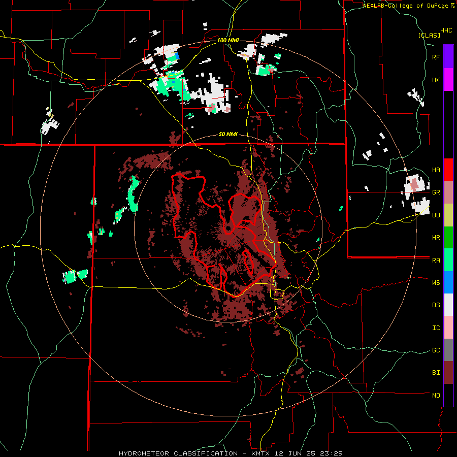The image size is (457, 457).
Task: Click the ND legend label
Action: [x=436, y=396]
